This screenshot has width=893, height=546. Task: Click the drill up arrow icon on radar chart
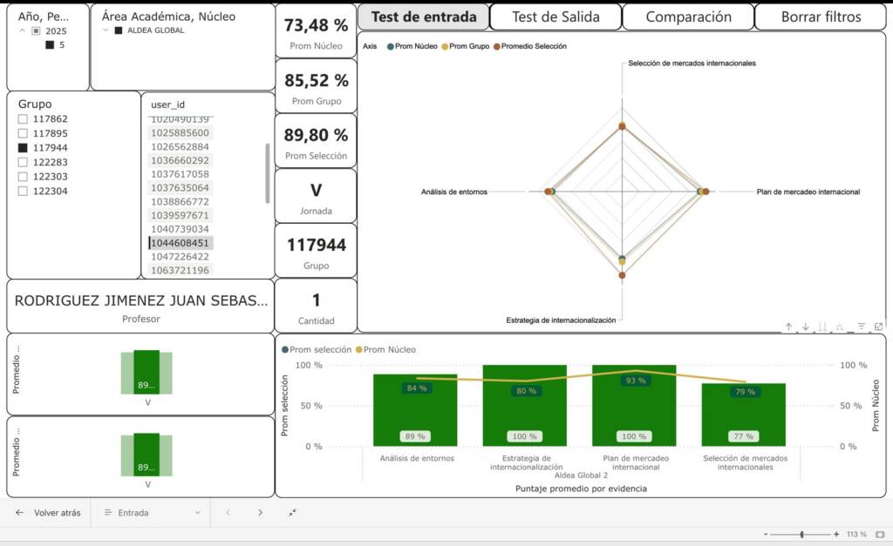(x=788, y=327)
